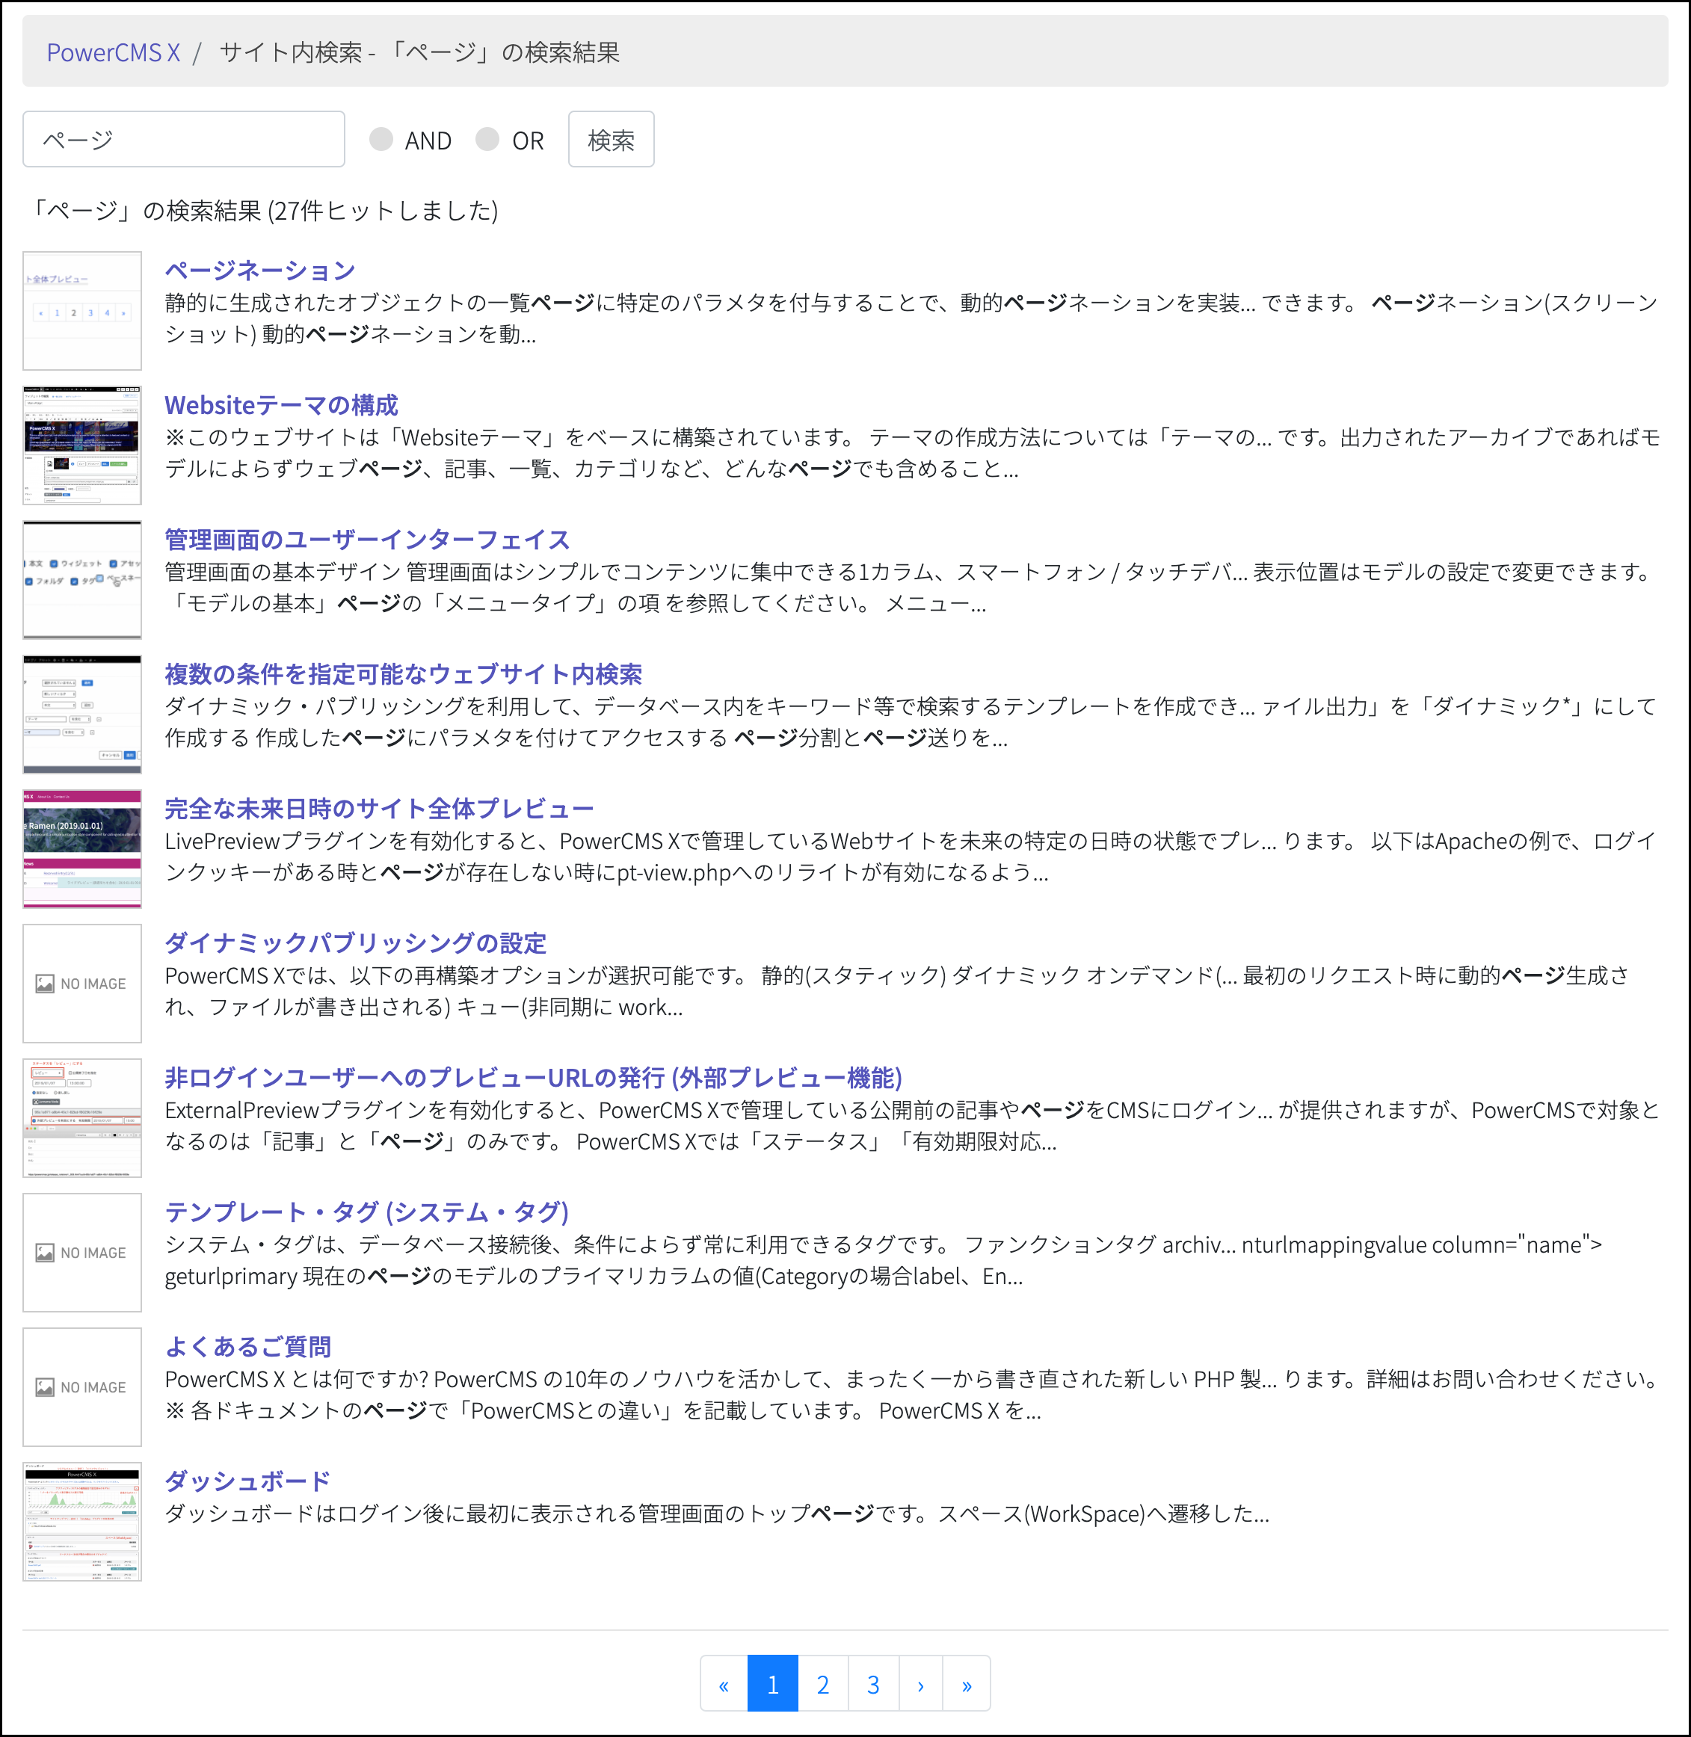The width and height of the screenshot is (1691, 1737).
Task: Open the よくあるご質問 result
Action: [x=247, y=1345]
